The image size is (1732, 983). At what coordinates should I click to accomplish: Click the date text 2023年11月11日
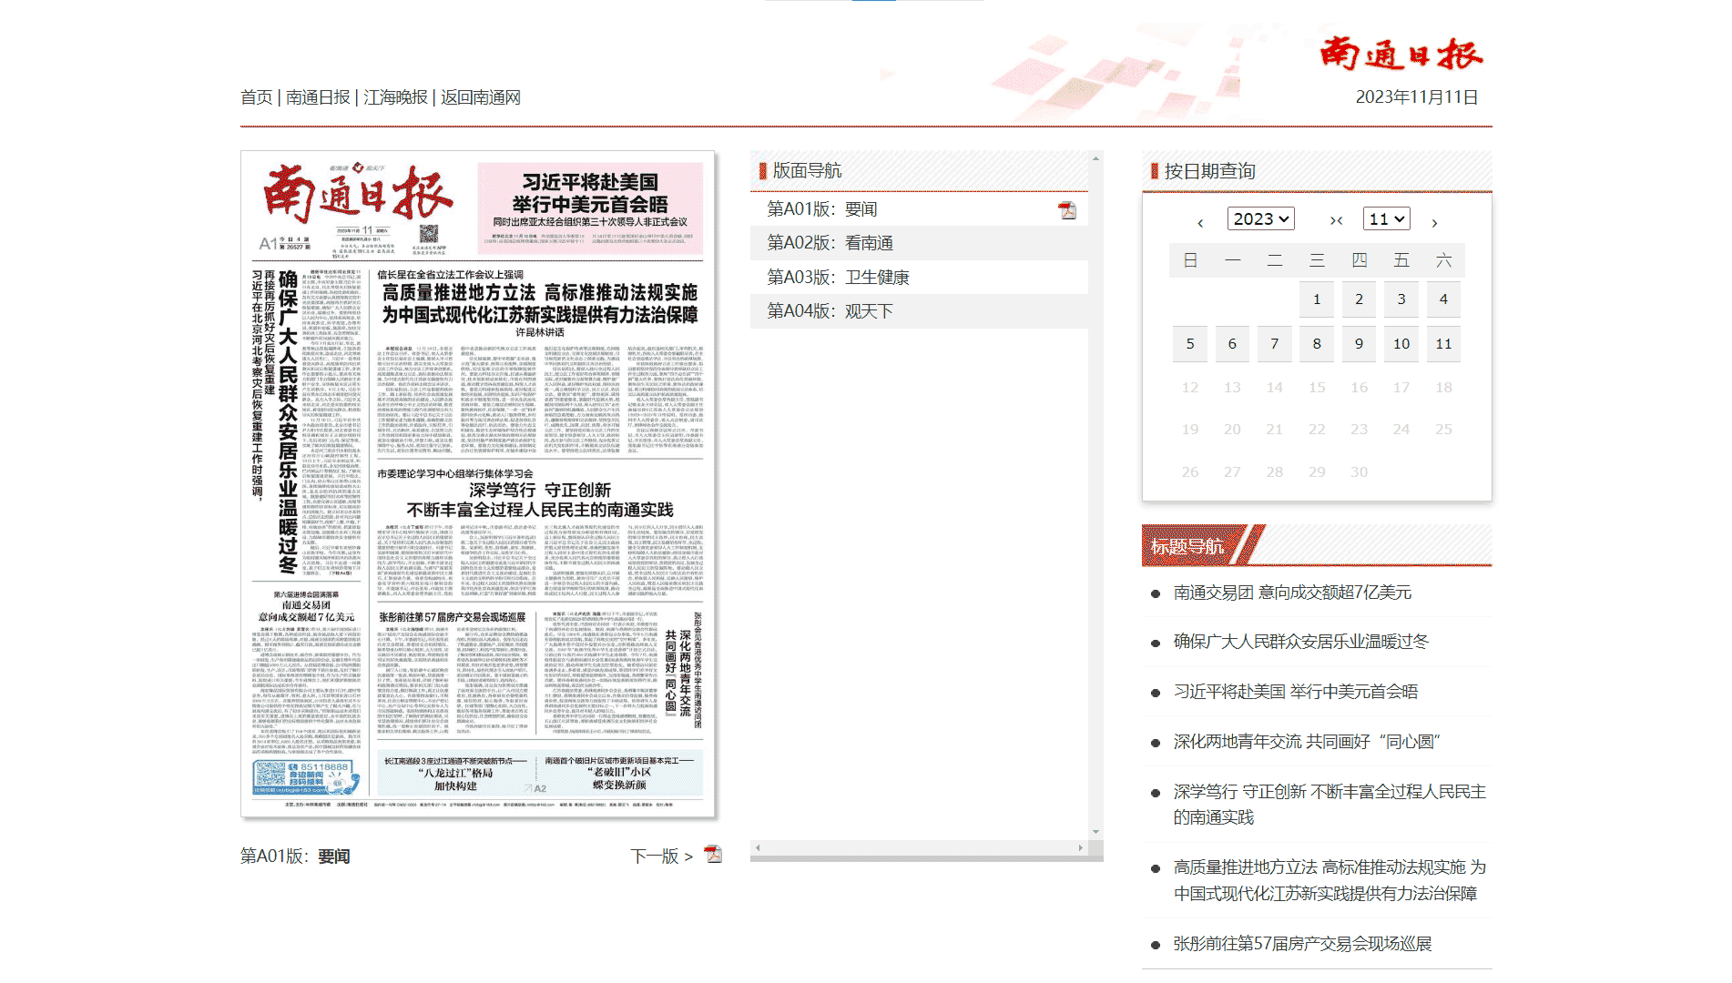(1417, 97)
